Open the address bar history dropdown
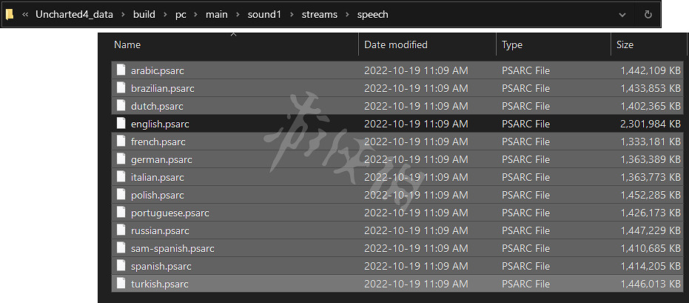 click(x=622, y=14)
